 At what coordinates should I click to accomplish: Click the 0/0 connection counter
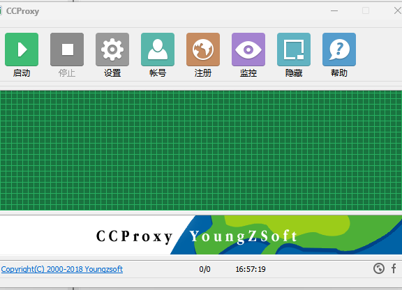tap(204, 269)
